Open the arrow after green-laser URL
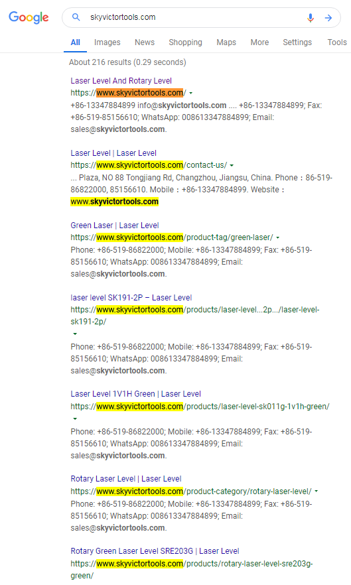The width and height of the screenshot is (351, 585). point(277,237)
